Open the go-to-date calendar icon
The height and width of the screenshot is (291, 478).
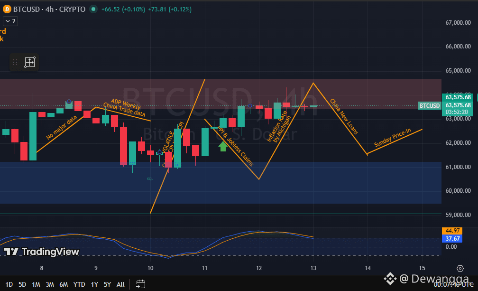point(140,284)
